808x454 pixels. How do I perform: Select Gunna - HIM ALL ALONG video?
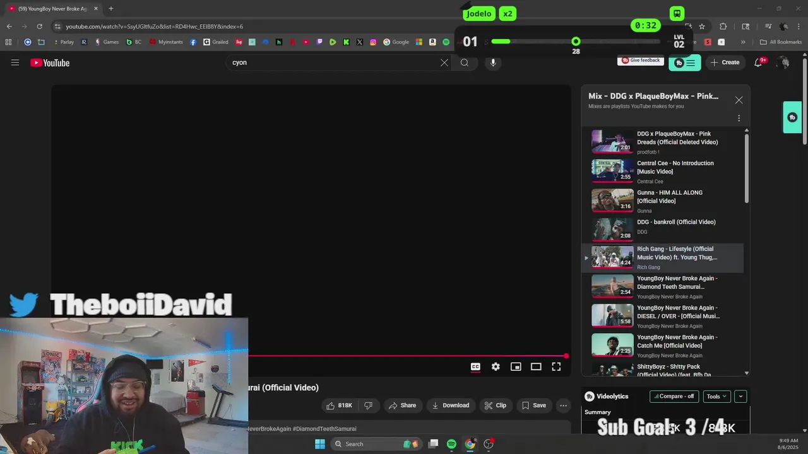[x=662, y=201]
